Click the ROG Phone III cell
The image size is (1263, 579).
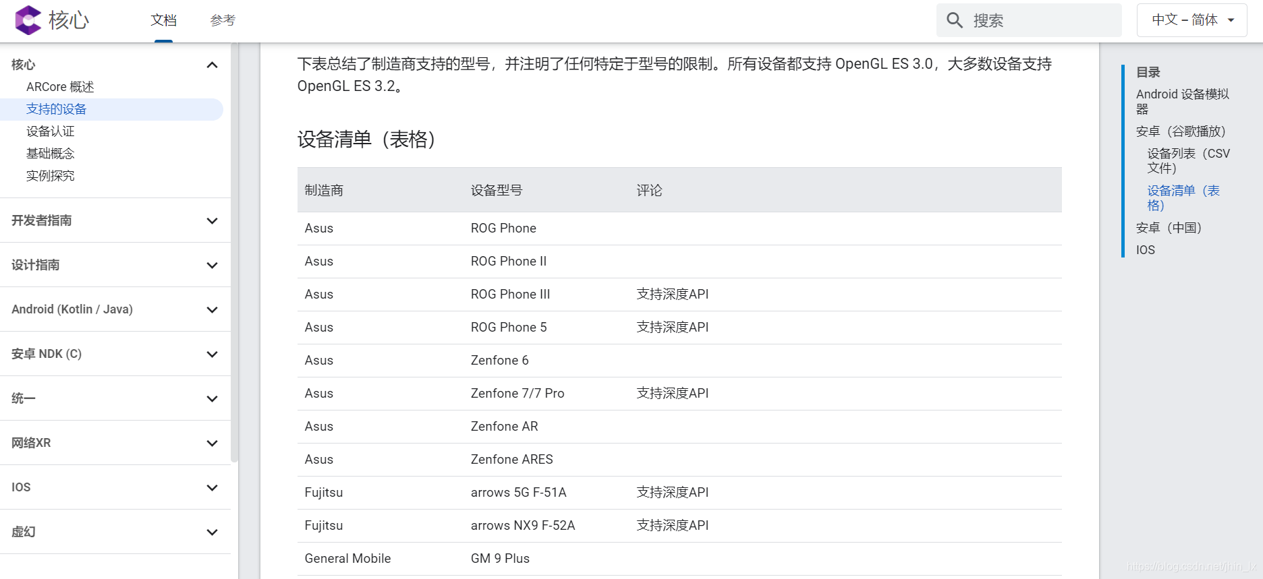coord(511,295)
